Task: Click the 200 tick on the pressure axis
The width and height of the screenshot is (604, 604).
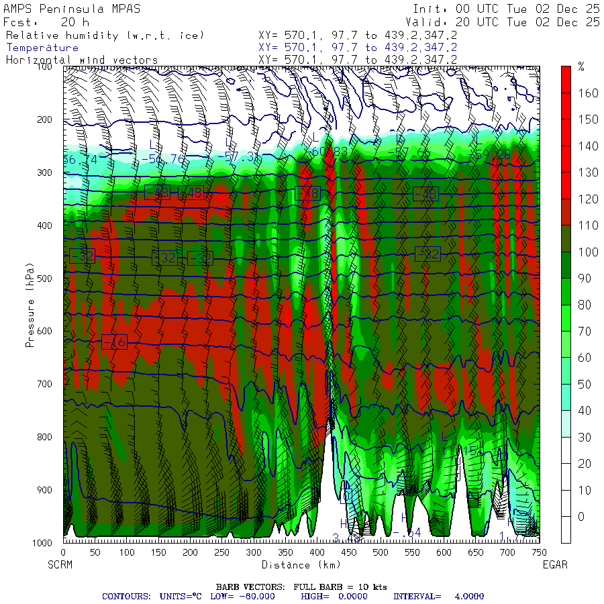Action: pos(44,119)
